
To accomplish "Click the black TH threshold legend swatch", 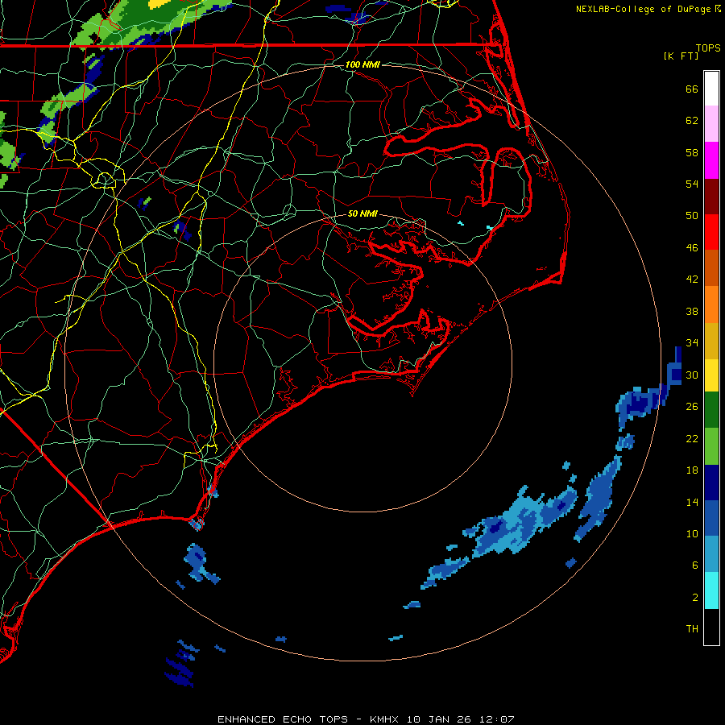I will [x=711, y=627].
